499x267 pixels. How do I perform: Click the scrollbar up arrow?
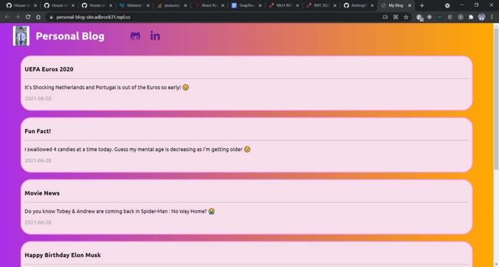pos(496,25)
